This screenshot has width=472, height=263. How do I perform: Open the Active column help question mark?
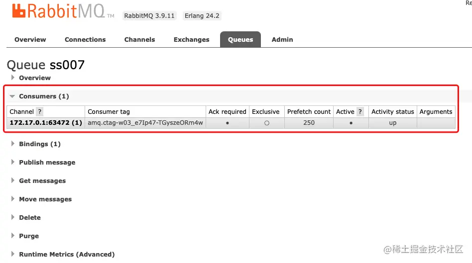click(360, 112)
